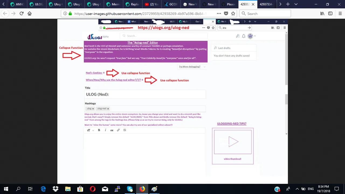Open Windows taskbar search
Viewport: 345px width, 194px height.
click(18, 189)
